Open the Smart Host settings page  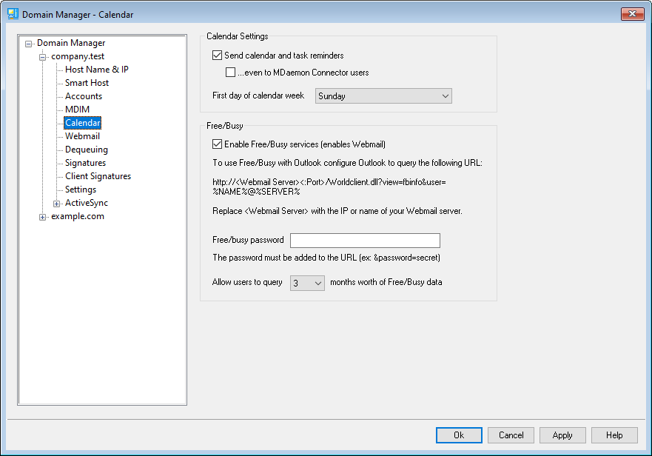click(87, 83)
